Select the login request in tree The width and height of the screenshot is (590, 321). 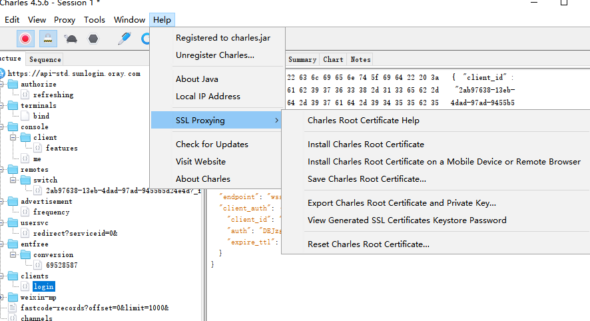(43, 286)
